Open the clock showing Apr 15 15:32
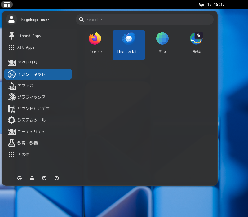248x217 pixels. [211, 4]
